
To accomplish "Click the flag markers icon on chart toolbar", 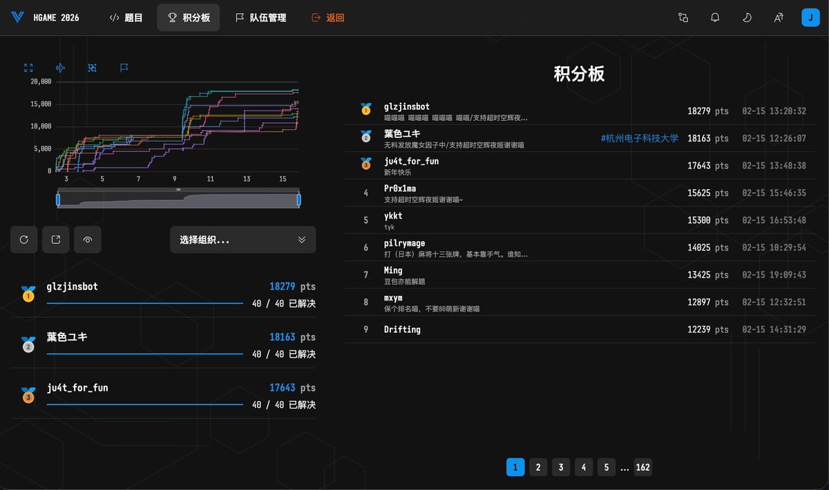I will [x=124, y=68].
